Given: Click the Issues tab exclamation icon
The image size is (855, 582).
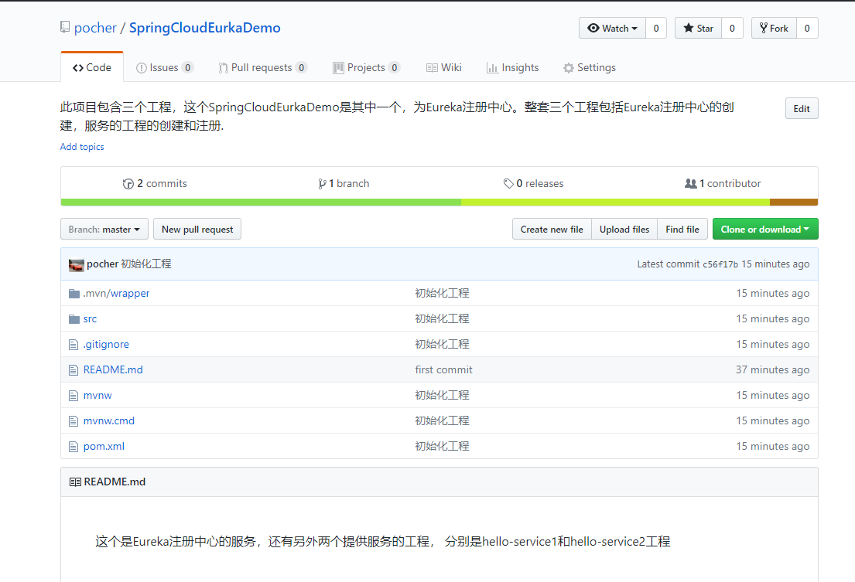Looking at the screenshot, I should (142, 68).
